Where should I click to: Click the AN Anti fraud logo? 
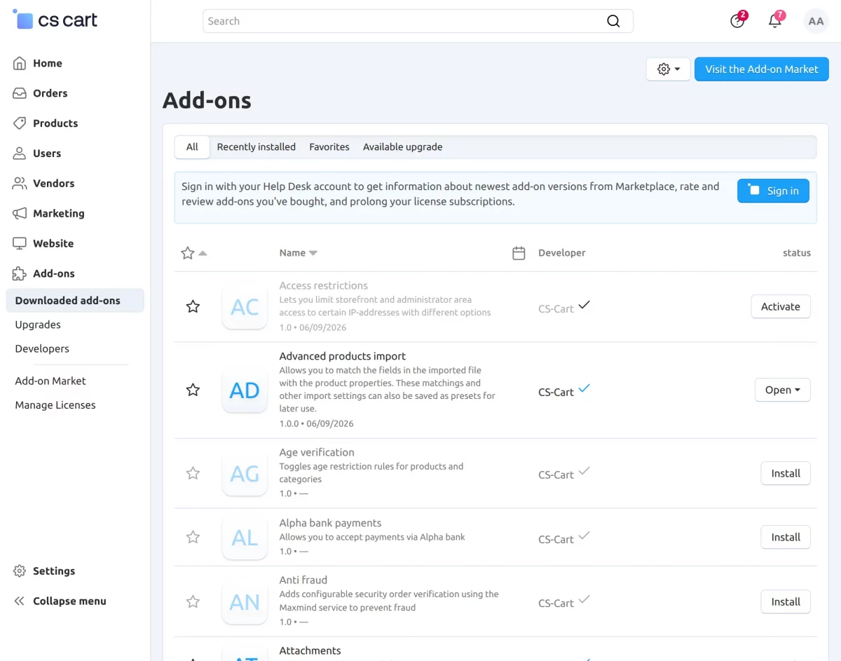point(245,601)
